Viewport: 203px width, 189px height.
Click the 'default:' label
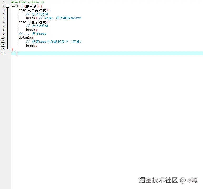click(x=26, y=38)
